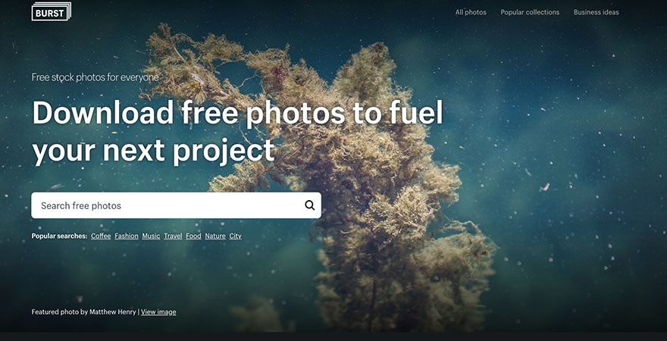
Task: Open the Travel popular search link
Action: [173, 236]
